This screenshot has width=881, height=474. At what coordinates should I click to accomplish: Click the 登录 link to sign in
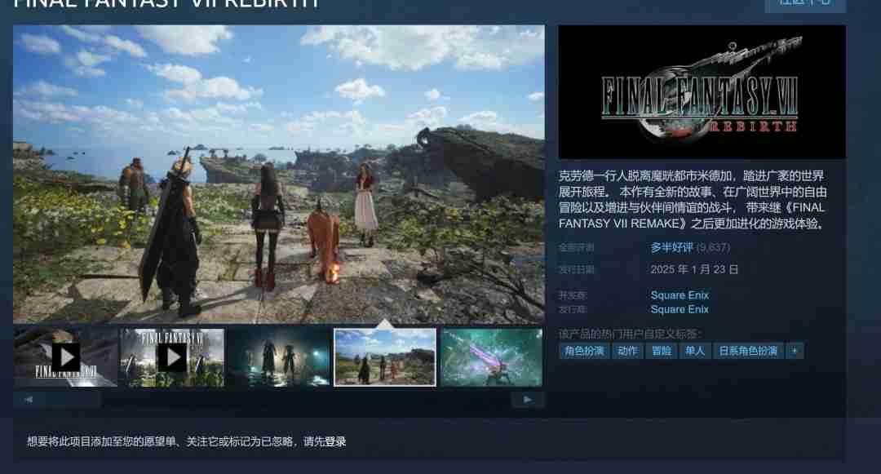point(335,441)
